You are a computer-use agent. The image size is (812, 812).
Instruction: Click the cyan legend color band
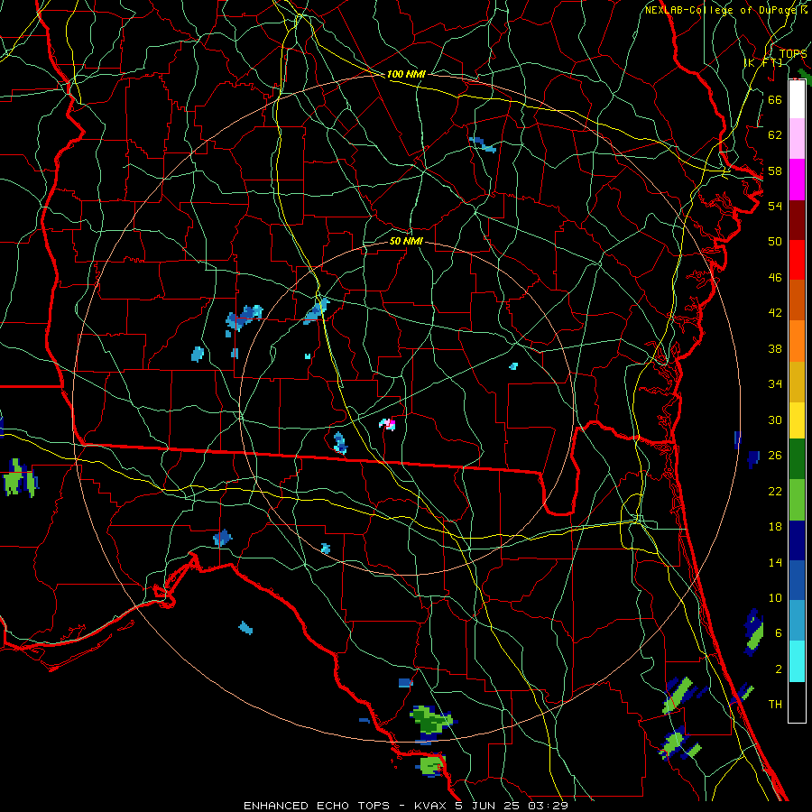(797, 661)
